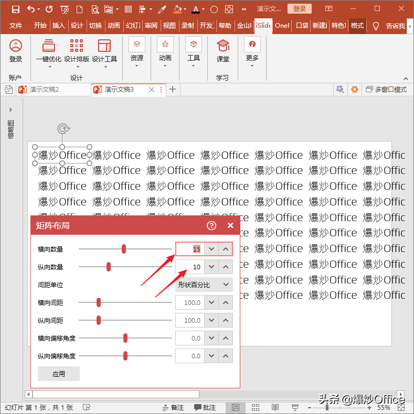Viewport: 414px width, 414px height.
Task: Increase 横向数量 with up arrow
Action: click(226, 249)
